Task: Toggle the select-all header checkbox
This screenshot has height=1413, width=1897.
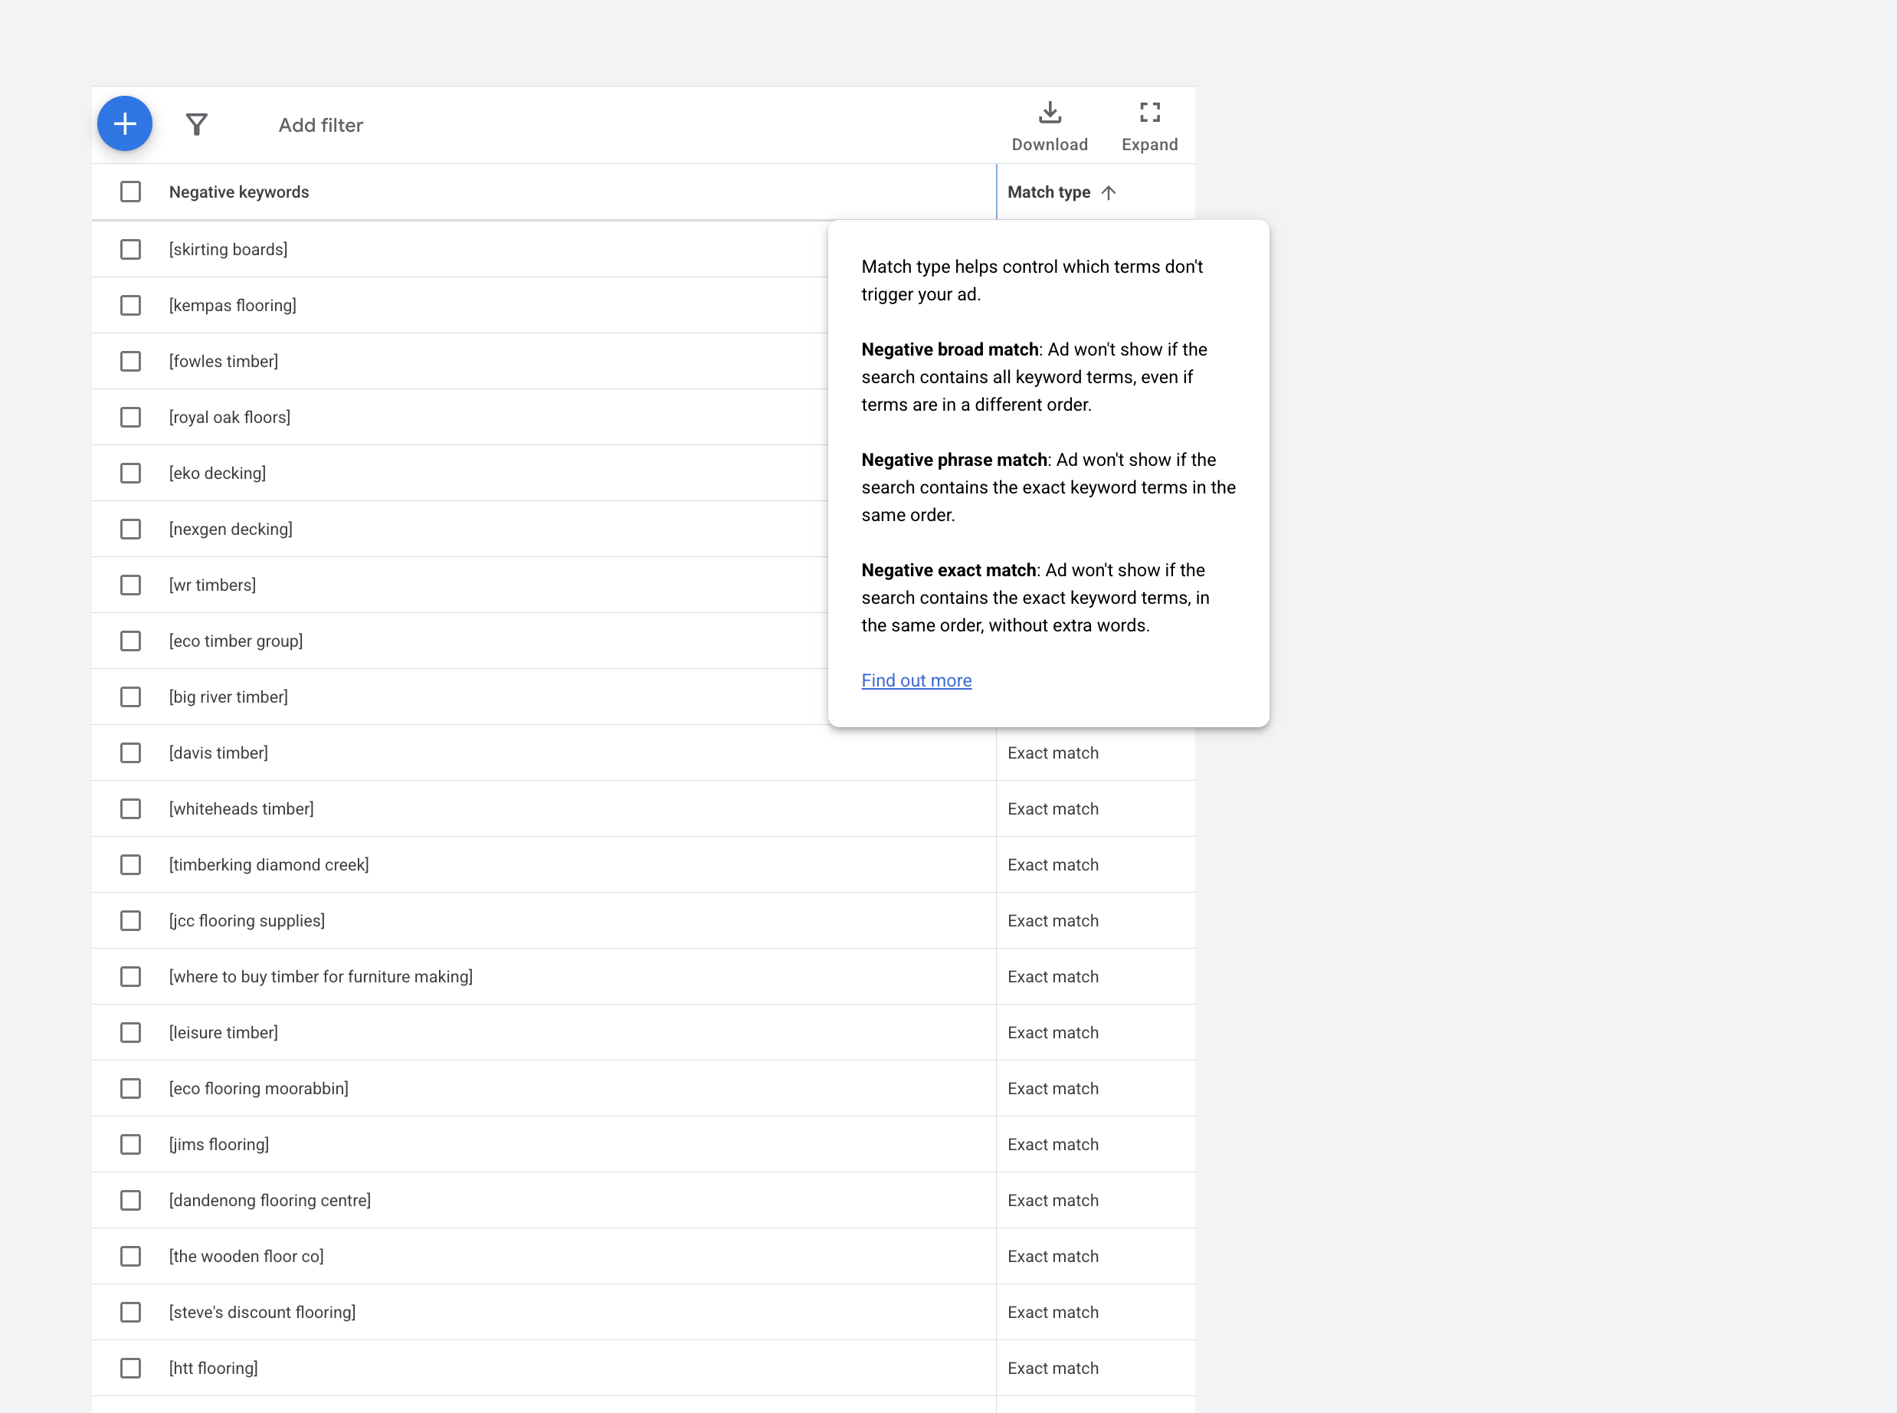Action: (130, 192)
